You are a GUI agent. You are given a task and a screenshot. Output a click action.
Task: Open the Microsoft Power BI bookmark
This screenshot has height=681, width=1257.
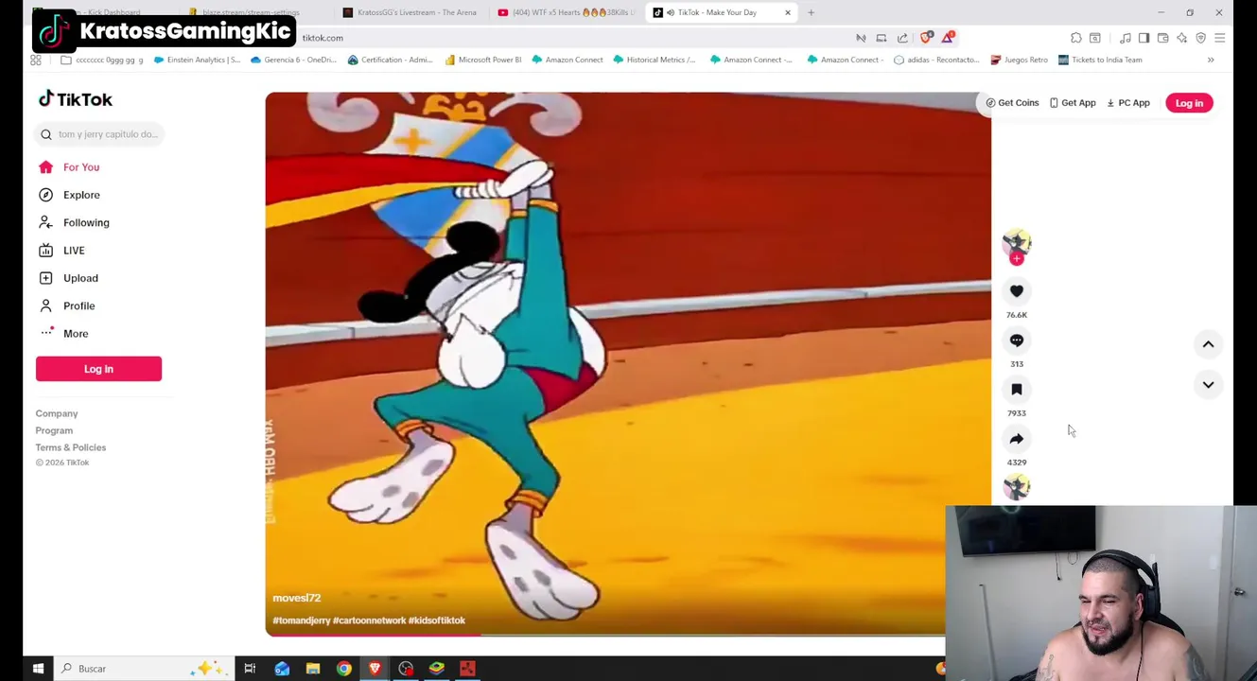[482, 60]
